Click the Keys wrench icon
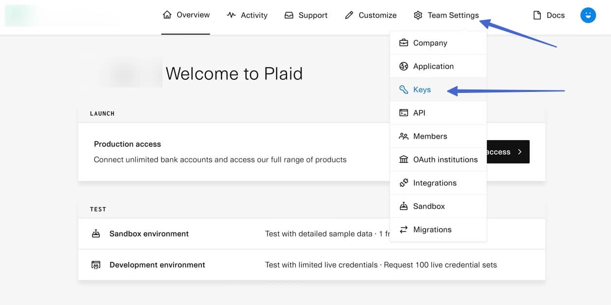The width and height of the screenshot is (611, 305). coord(404,90)
